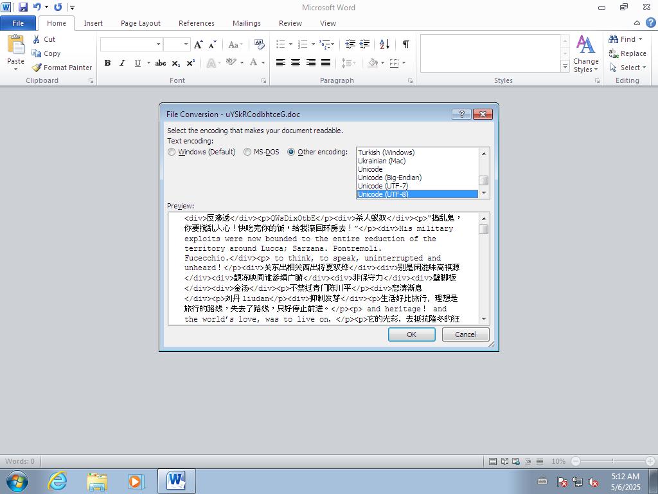The height and width of the screenshot is (494, 658).
Task: Click the zoom out minus button
Action: [x=576, y=461]
